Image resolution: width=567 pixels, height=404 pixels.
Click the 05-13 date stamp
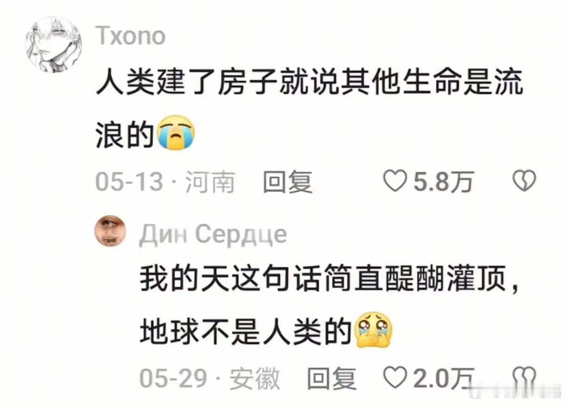point(129,181)
